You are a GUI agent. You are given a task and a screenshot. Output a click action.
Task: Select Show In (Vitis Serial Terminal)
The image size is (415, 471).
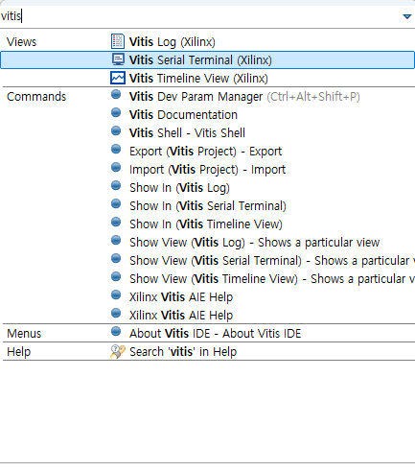coord(208,206)
